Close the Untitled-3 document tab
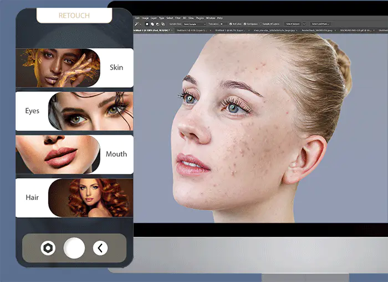Viewport: 388px width, 282px height. click(x=249, y=30)
